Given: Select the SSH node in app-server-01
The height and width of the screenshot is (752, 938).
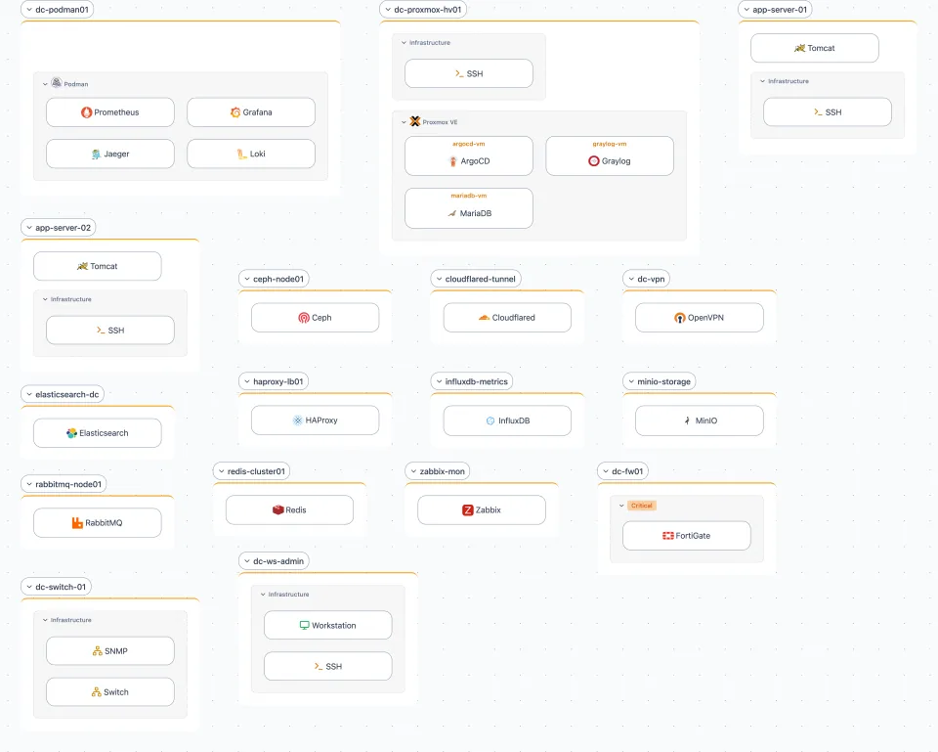Looking at the screenshot, I should (828, 111).
